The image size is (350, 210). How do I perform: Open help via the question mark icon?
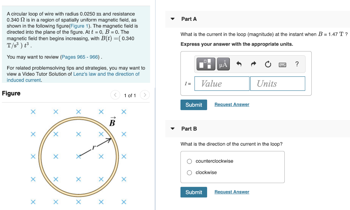coord(297,64)
